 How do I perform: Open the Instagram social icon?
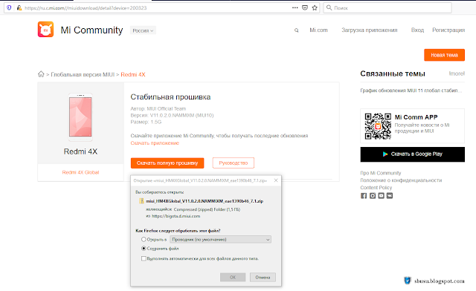[373, 195]
